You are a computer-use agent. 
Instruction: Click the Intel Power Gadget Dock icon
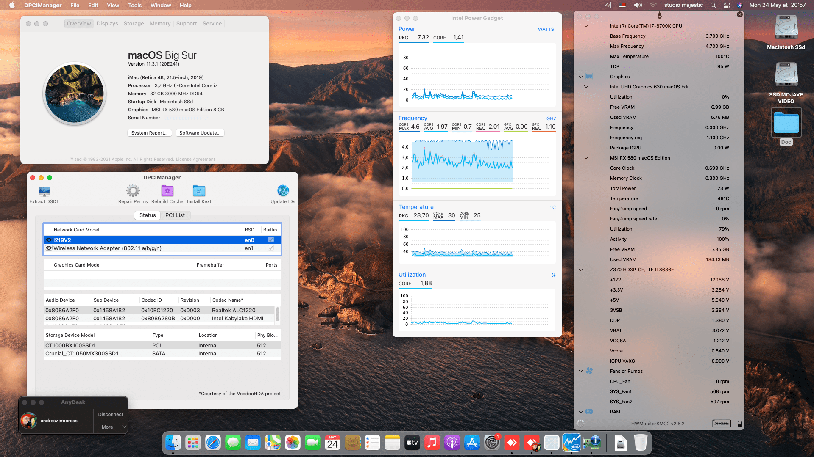[x=571, y=443]
